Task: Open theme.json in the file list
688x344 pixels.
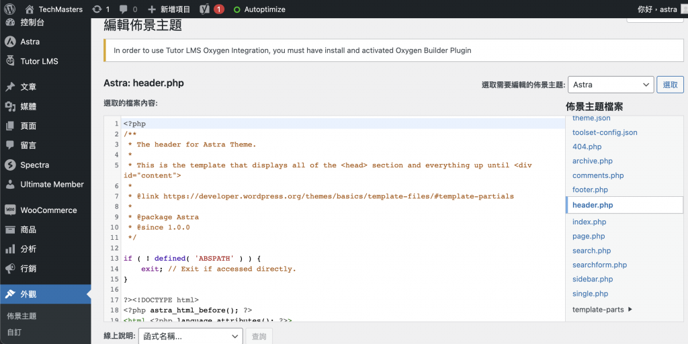Action: coord(591,118)
